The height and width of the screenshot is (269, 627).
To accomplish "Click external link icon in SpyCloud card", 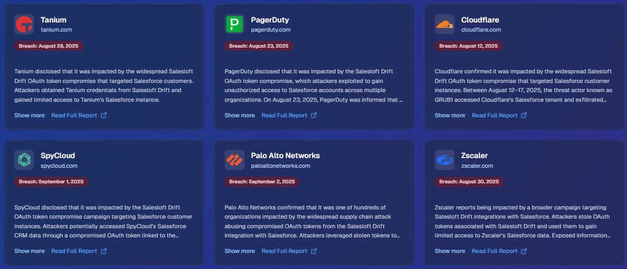I will pos(103,251).
